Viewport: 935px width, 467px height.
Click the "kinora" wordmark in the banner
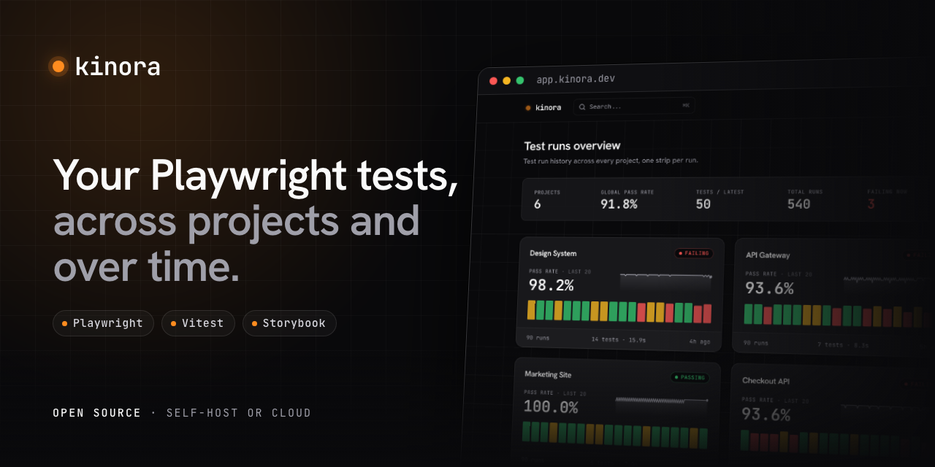118,66
